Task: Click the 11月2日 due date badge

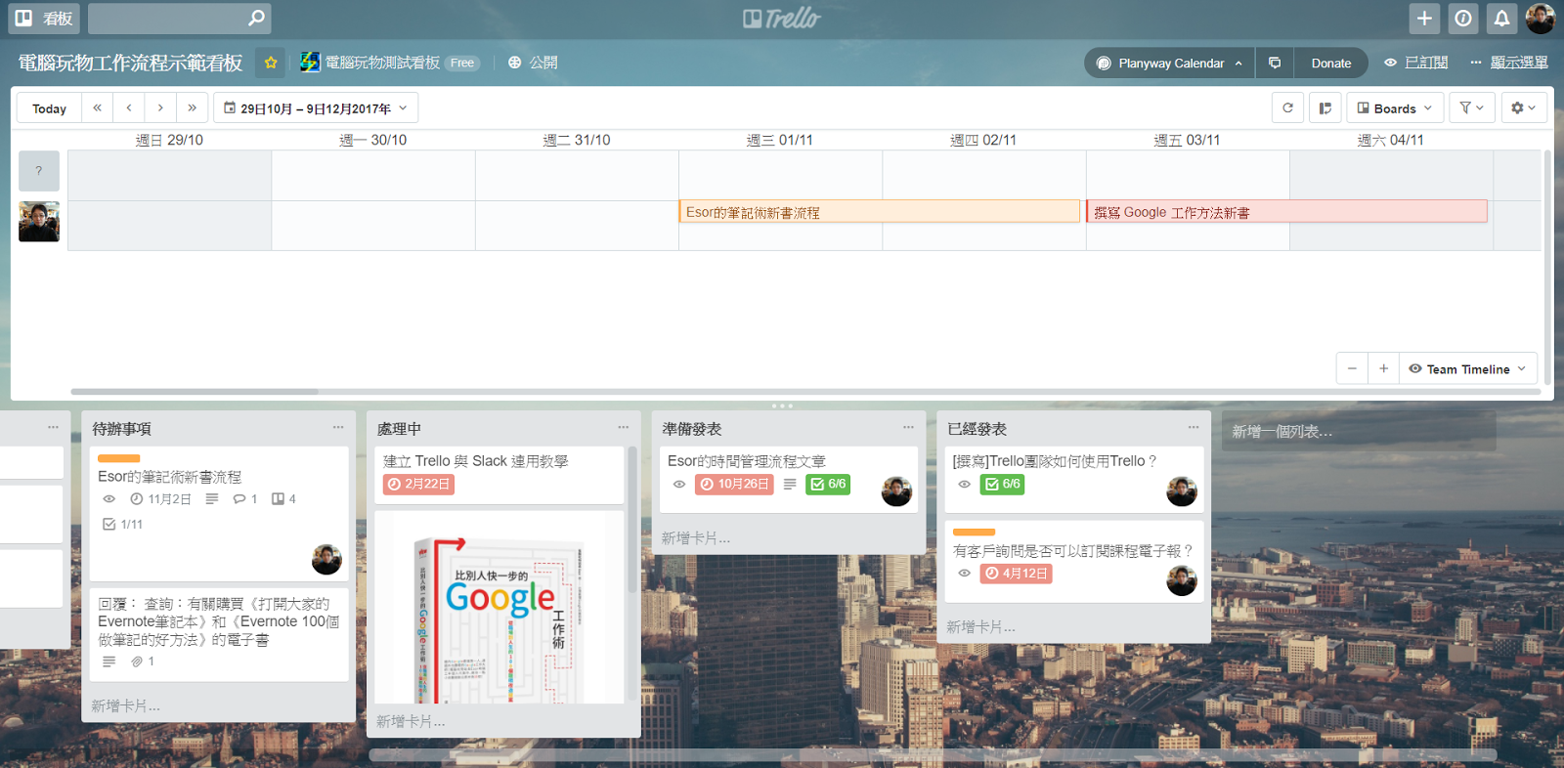Action: (160, 499)
